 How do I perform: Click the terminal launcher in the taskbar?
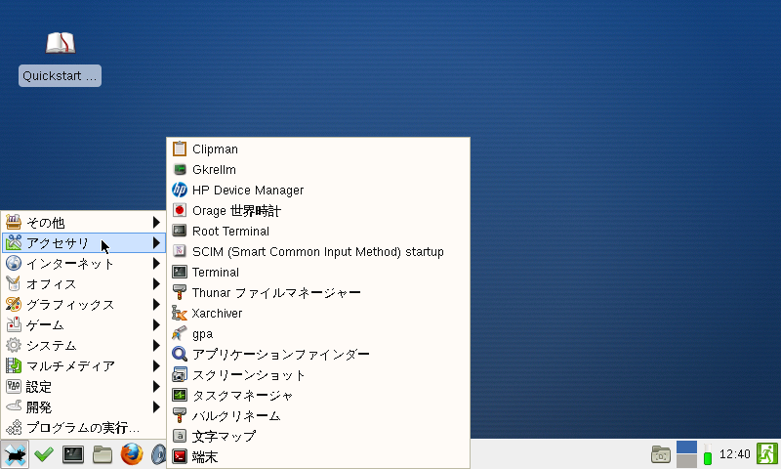73,454
